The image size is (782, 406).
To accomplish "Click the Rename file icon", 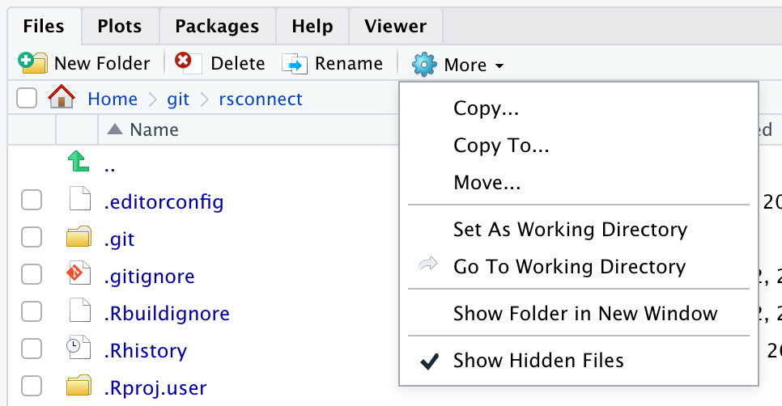I will point(295,63).
